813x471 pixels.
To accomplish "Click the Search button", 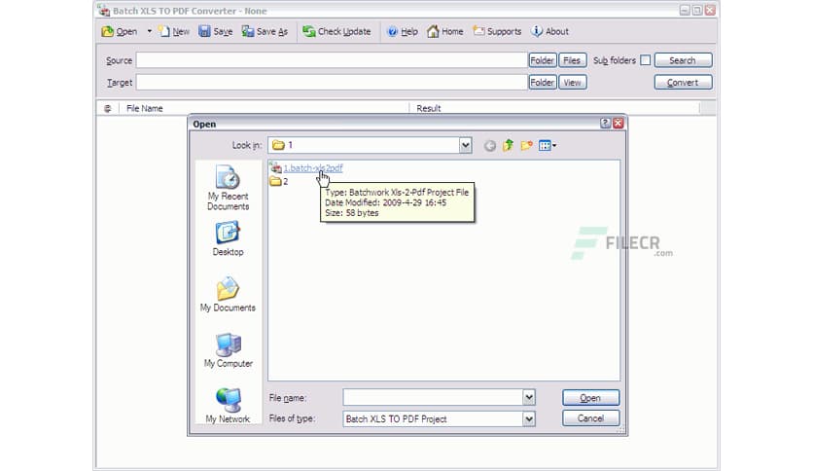I will [x=683, y=60].
